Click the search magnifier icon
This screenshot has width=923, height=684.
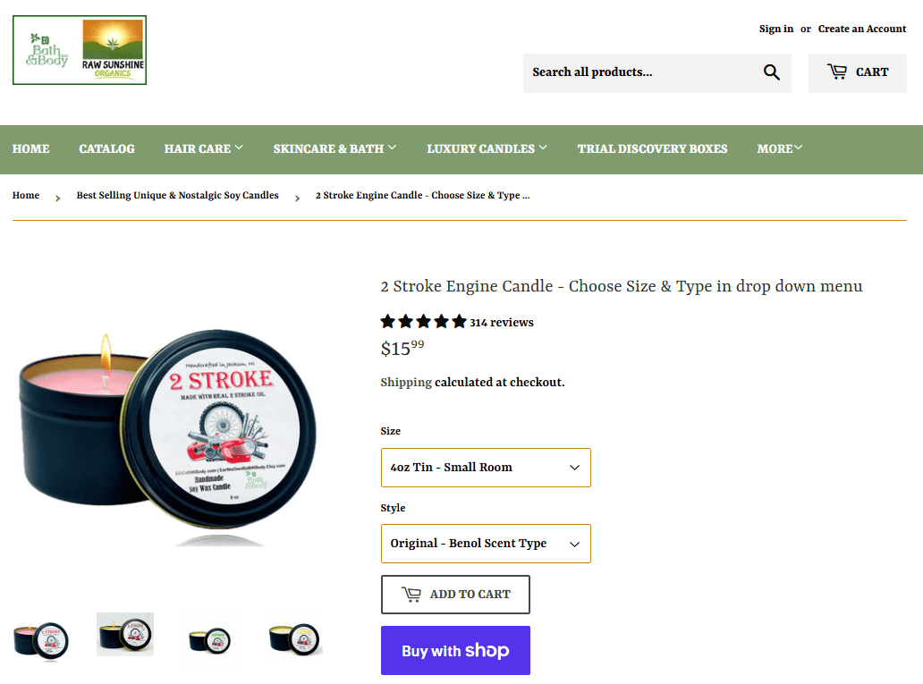click(x=771, y=72)
